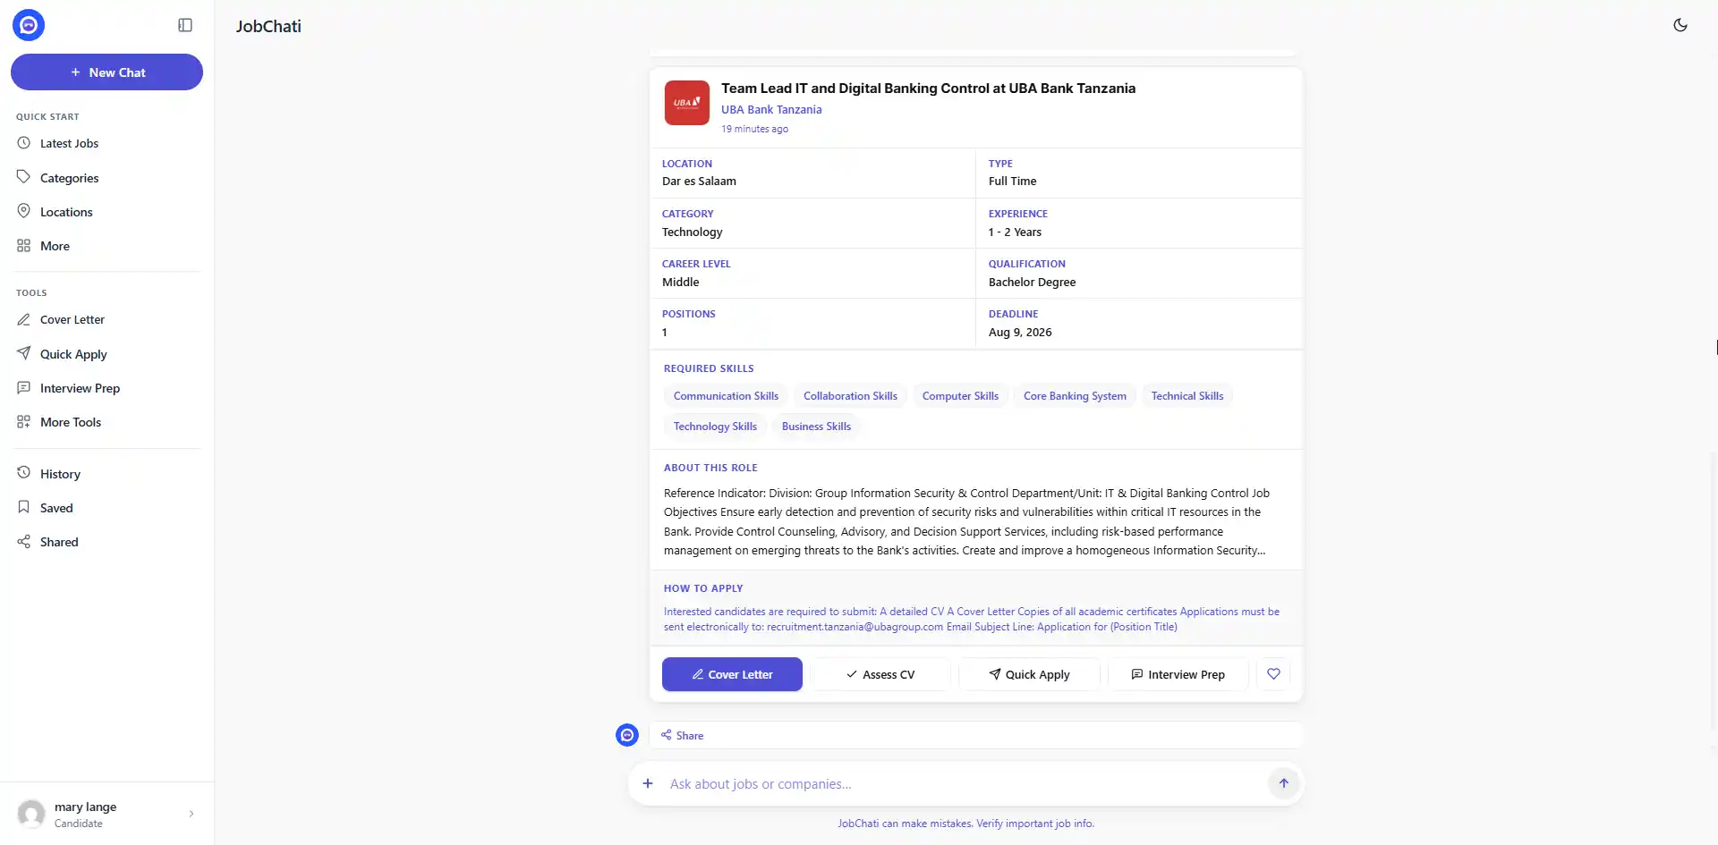The width and height of the screenshot is (1718, 845).
Task: Open mary lange profile menu chevron
Action: tap(191, 814)
